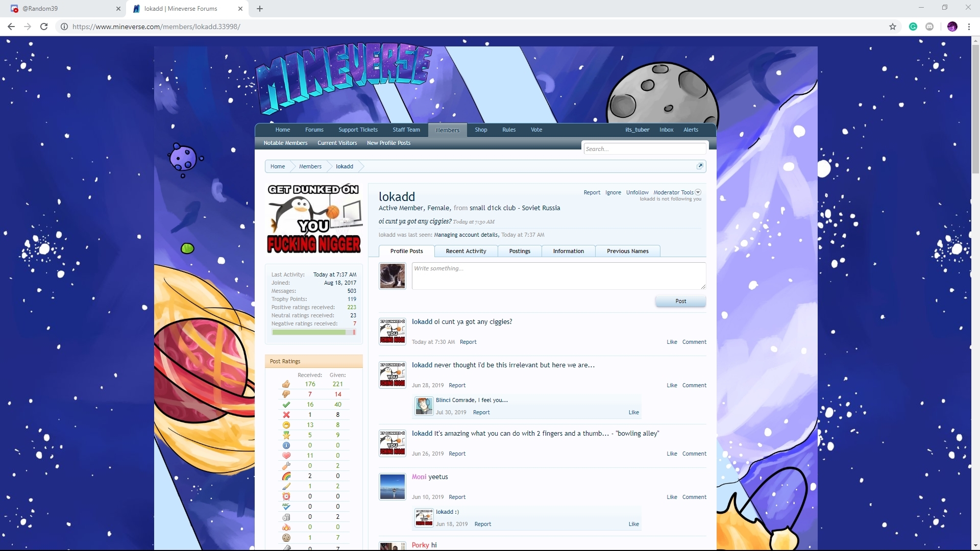Open Support Tickets in the nav bar

tap(358, 130)
